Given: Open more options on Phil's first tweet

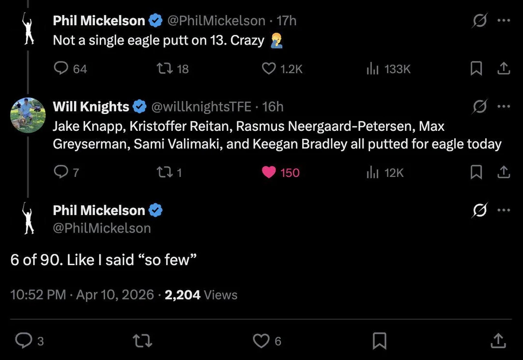Looking at the screenshot, I should pyautogui.click(x=504, y=20).
